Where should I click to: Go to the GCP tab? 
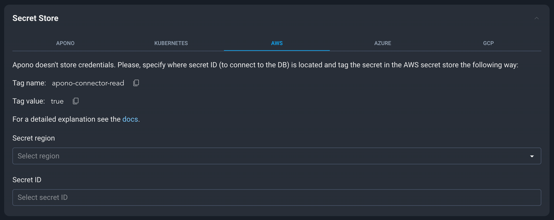click(488, 43)
